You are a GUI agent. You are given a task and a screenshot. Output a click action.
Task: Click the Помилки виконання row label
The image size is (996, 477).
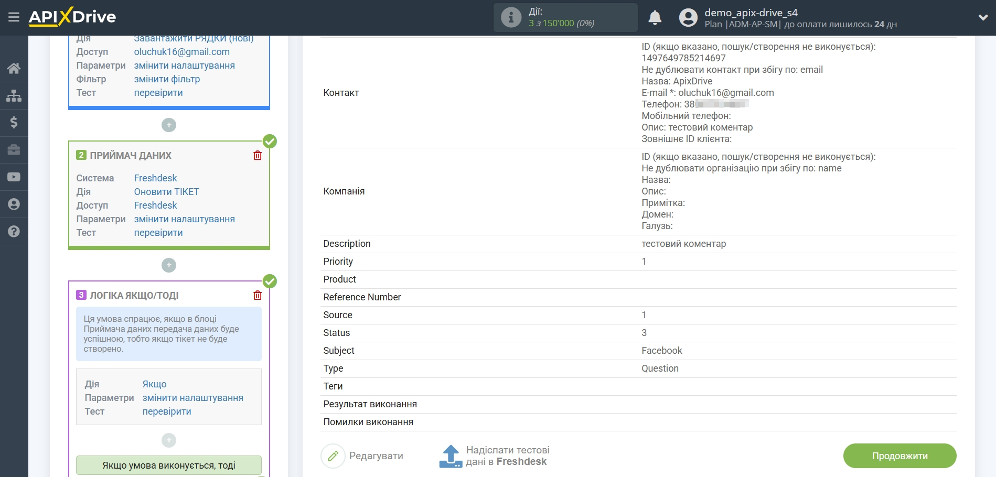pos(368,422)
